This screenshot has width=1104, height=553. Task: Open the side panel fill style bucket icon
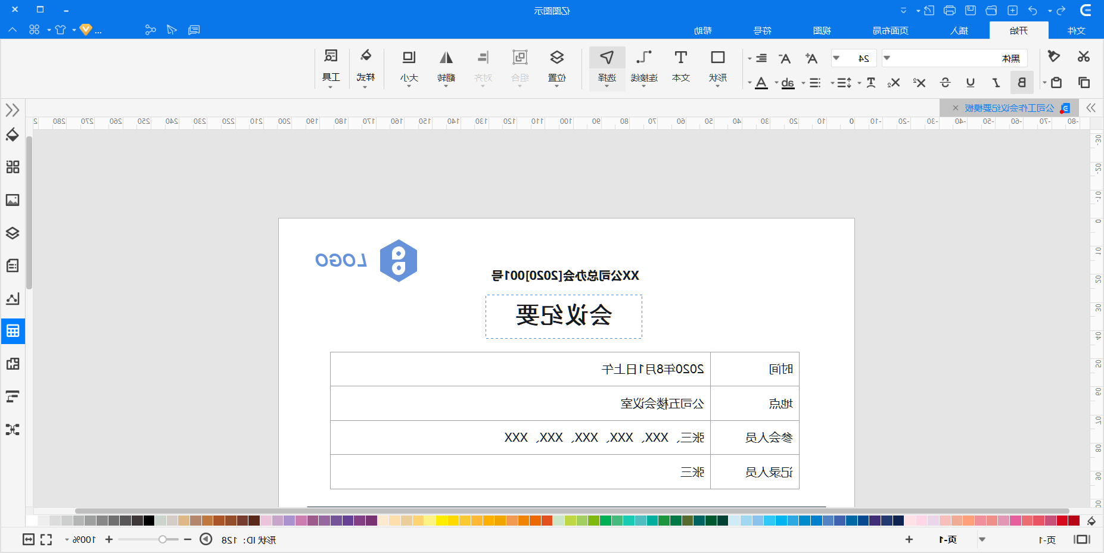pyautogui.click(x=13, y=135)
